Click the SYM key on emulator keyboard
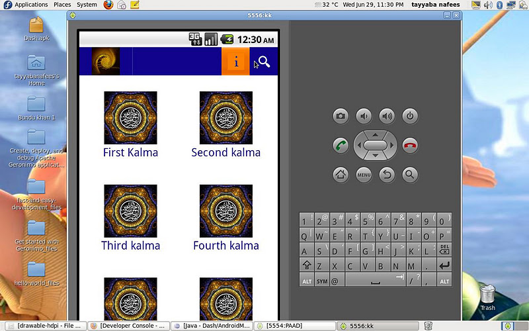 [322, 279]
